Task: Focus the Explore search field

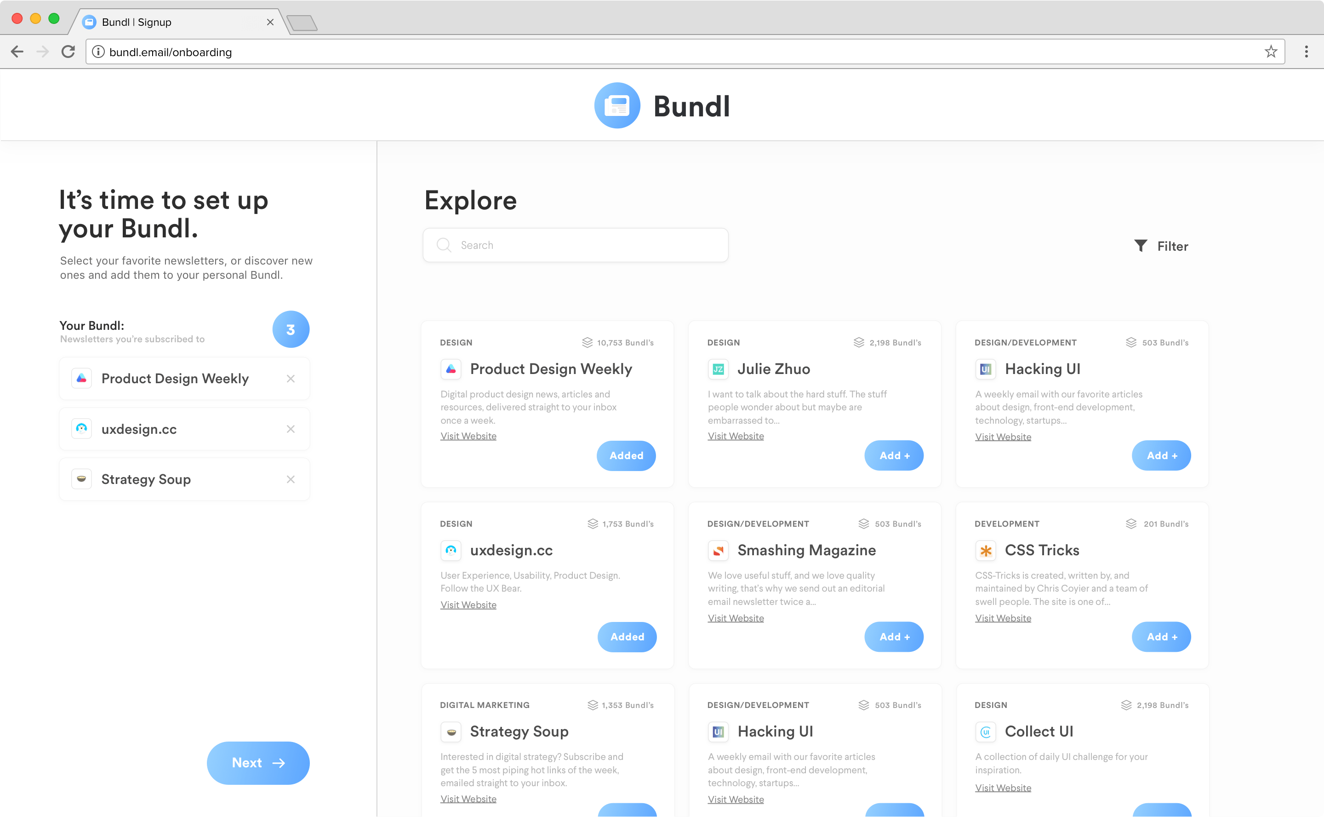Action: (x=576, y=245)
